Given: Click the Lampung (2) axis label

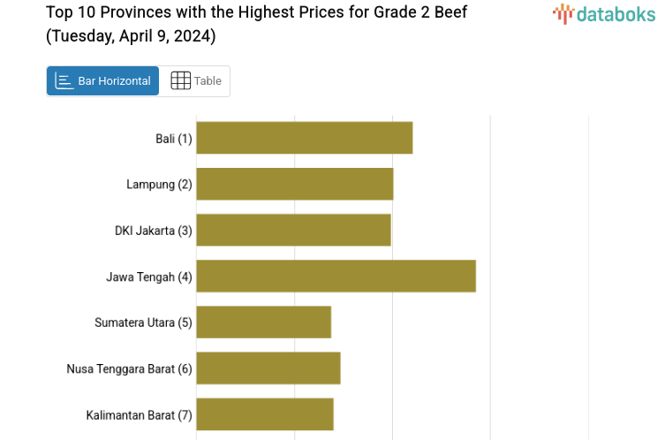Looking at the screenshot, I should point(159,185).
